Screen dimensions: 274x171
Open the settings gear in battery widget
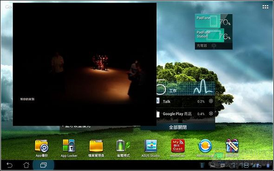(x=214, y=46)
